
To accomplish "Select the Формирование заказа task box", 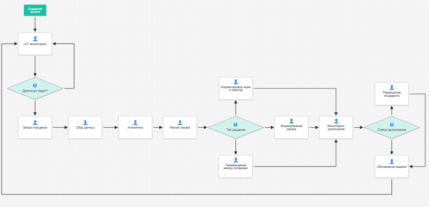I will click(x=292, y=127).
